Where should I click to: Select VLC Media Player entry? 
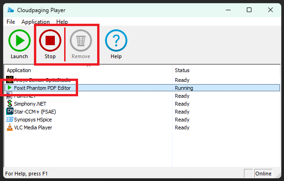tap(33, 127)
